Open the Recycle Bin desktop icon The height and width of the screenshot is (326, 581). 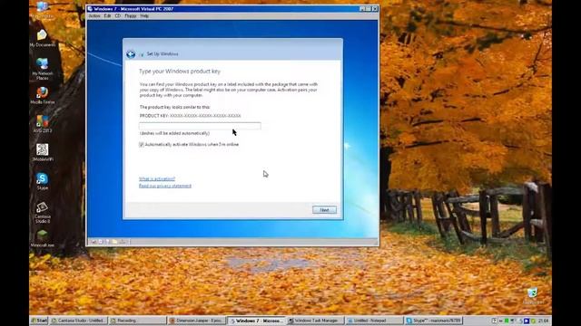[532, 296]
